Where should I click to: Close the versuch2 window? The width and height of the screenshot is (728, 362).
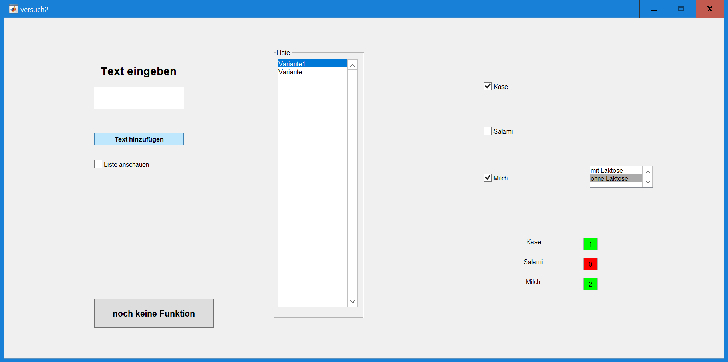[x=710, y=9]
